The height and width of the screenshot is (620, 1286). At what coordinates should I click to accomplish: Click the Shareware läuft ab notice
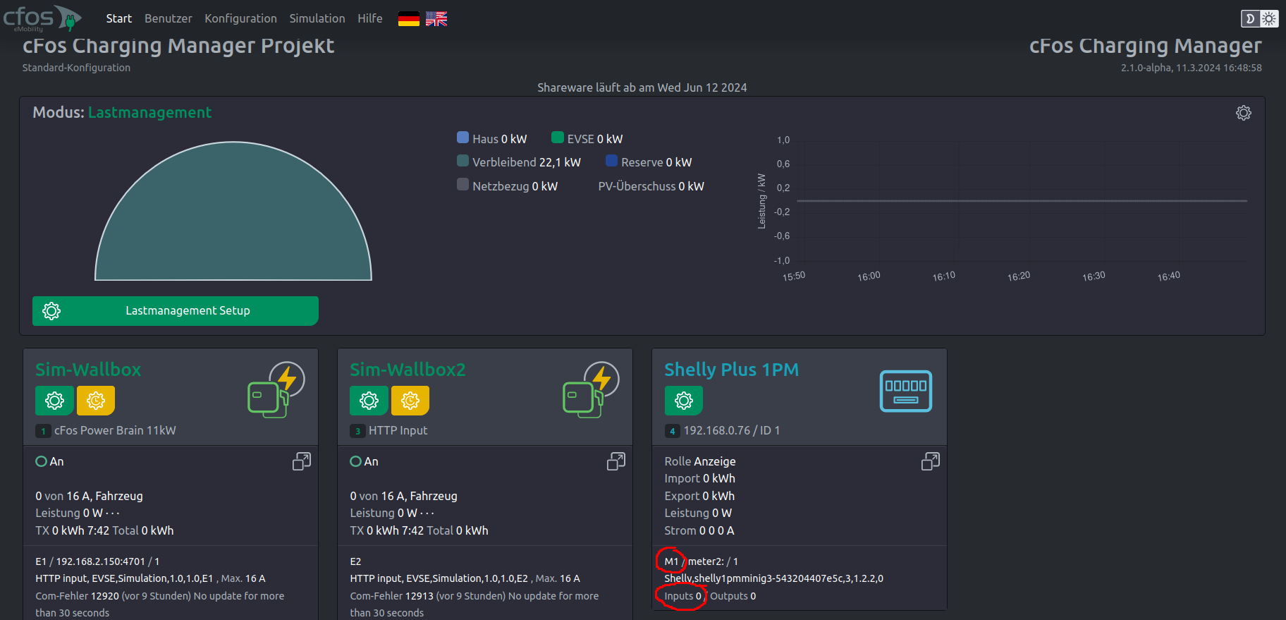642,87
